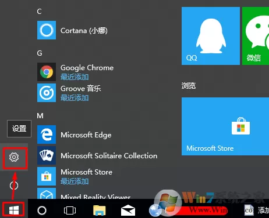Launch File Explorer from the taskbar
Viewport: 269px width, 218px height.
point(100,210)
